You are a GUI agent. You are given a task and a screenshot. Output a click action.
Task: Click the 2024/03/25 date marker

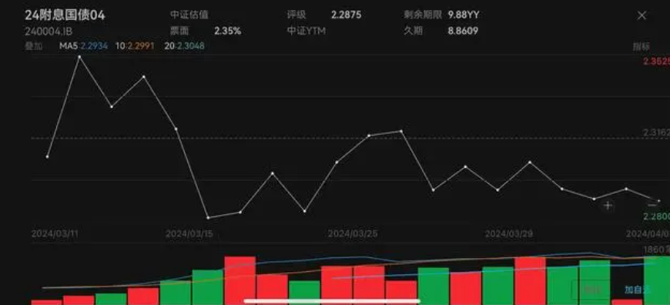(353, 233)
